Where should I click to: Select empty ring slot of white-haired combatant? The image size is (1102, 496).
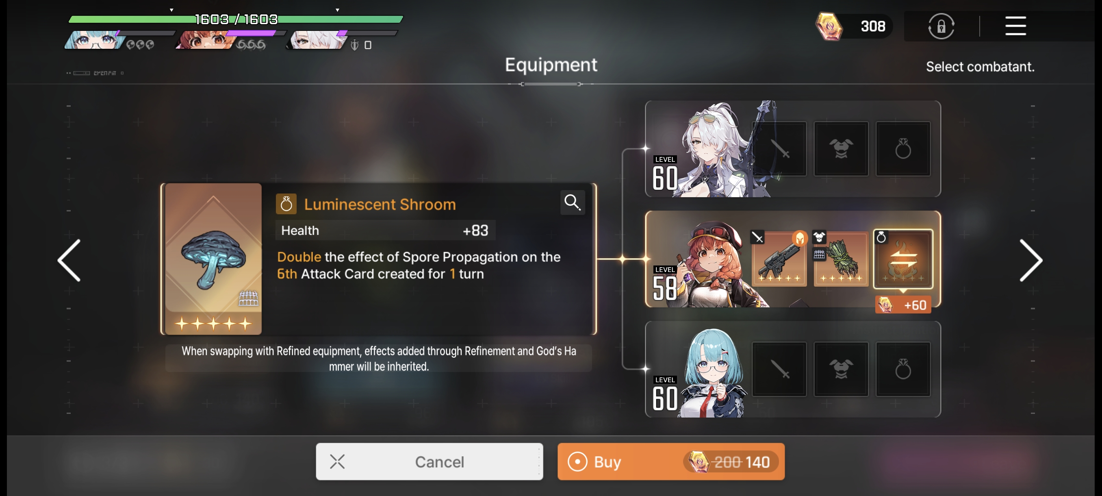coord(902,148)
